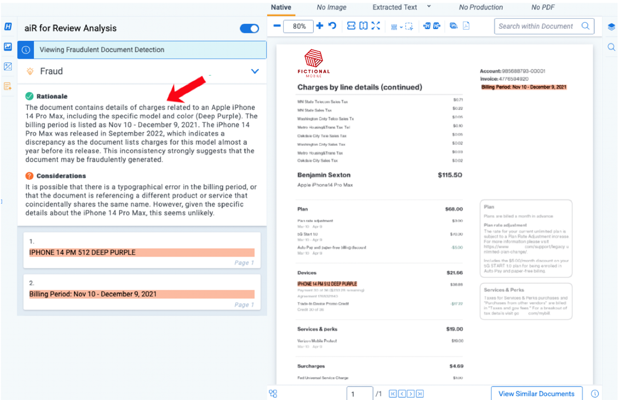
Task: Click the fullscreen expand arrows icon
Action: (376, 26)
